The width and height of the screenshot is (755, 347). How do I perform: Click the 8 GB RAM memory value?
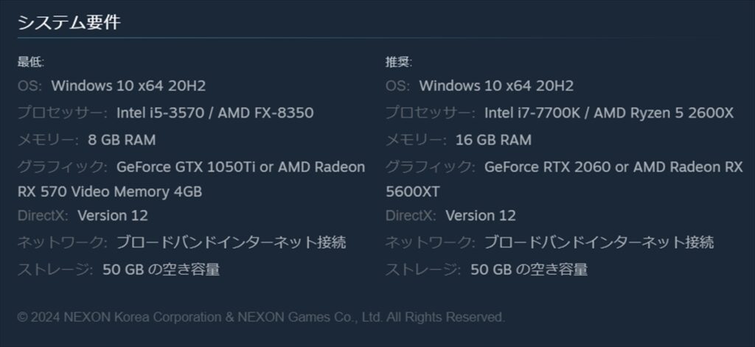tap(122, 140)
